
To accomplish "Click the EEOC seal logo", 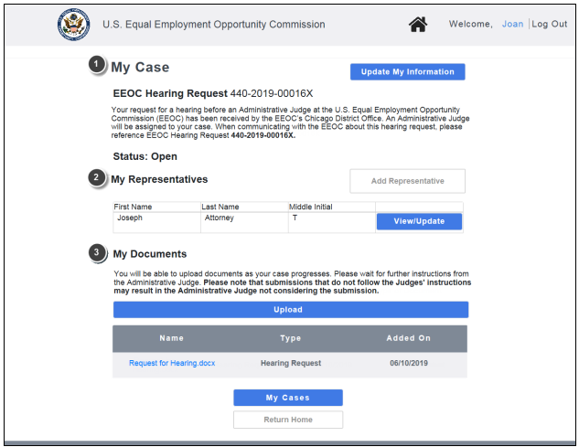I will pos(73,25).
